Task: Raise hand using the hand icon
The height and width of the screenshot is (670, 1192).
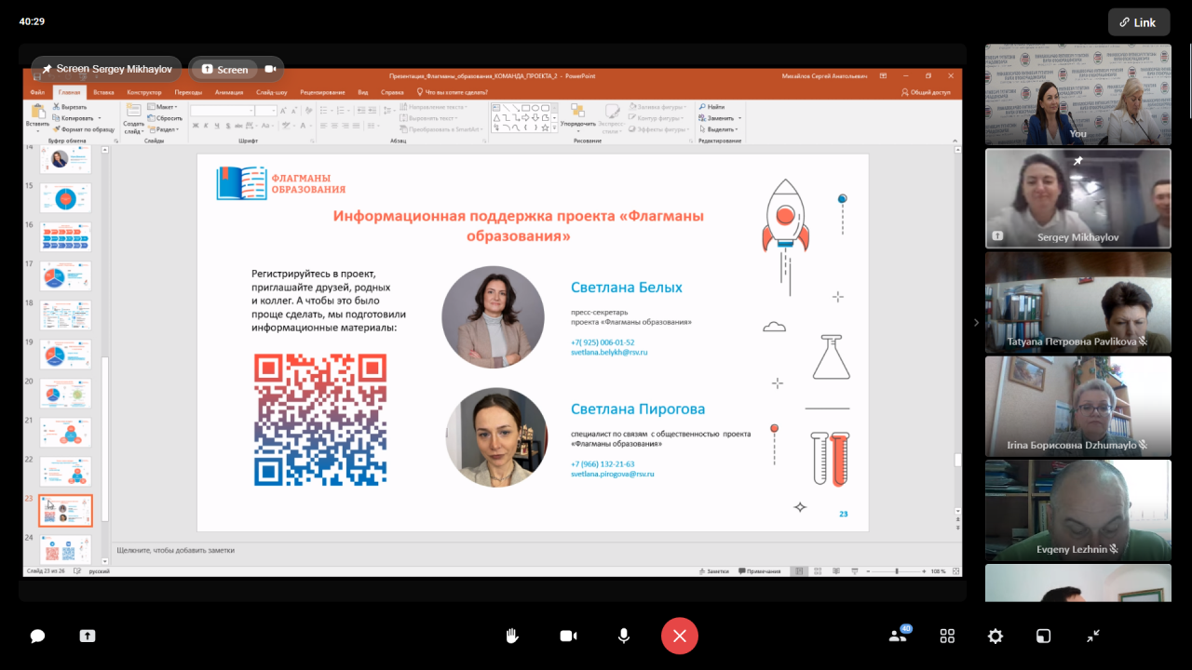Action: coord(511,636)
